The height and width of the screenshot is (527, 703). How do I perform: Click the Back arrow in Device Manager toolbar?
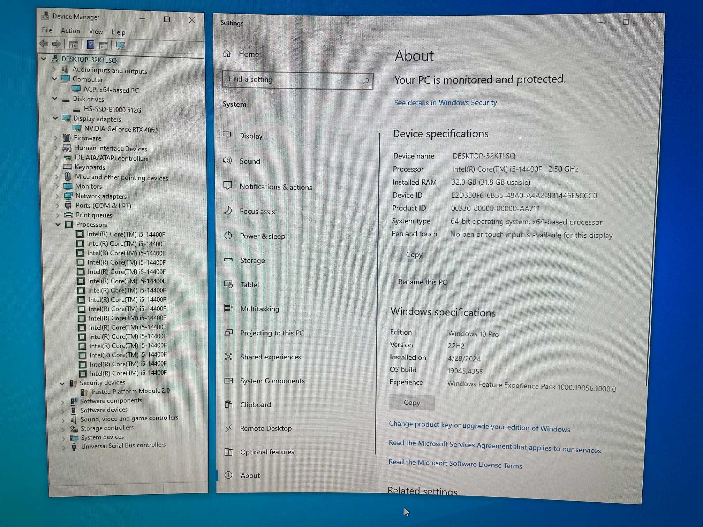(x=44, y=44)
